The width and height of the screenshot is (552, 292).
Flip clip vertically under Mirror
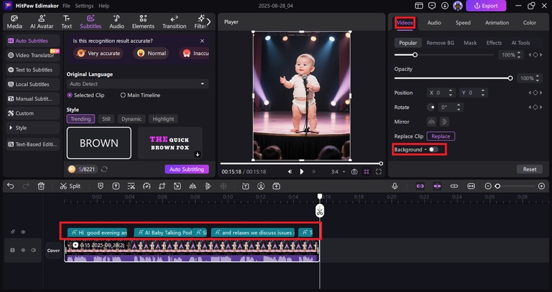[444, 122]
